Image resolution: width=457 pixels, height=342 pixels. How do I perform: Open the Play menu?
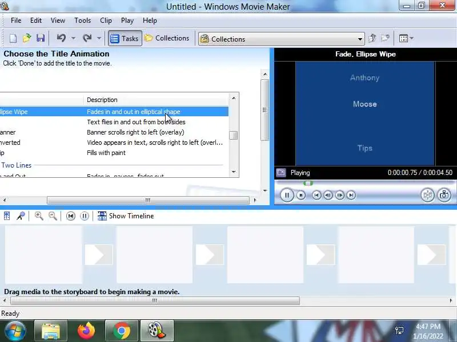[127, 21]
